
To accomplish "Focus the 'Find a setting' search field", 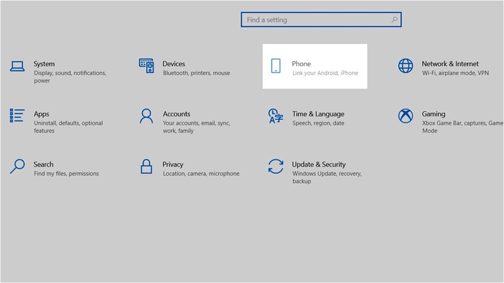I will click(x=315, y=20).
